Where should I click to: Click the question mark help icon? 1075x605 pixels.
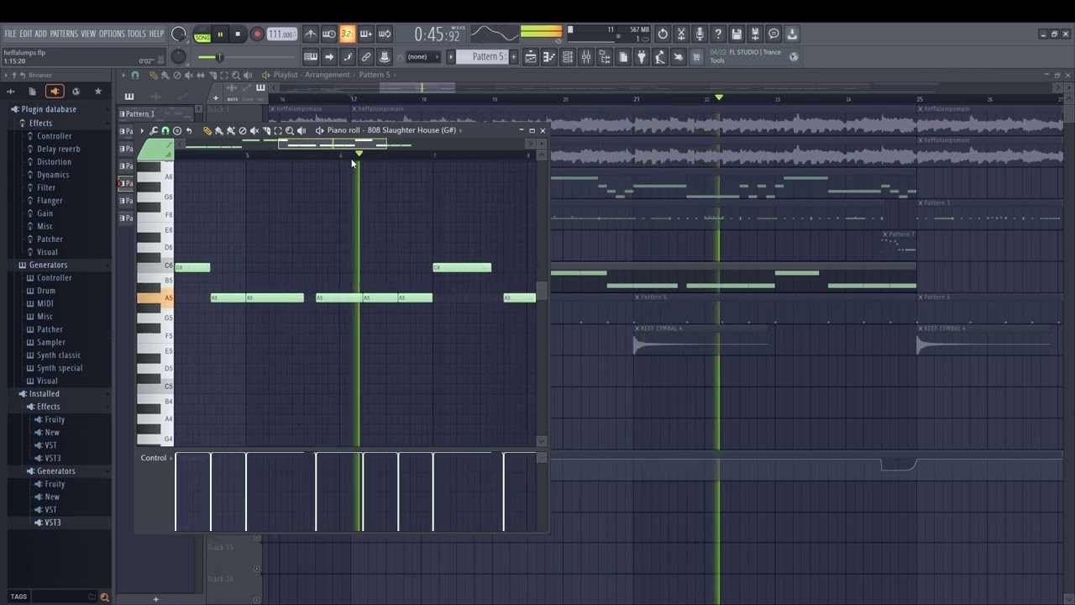pyautogui.click(x=718, y=34)
